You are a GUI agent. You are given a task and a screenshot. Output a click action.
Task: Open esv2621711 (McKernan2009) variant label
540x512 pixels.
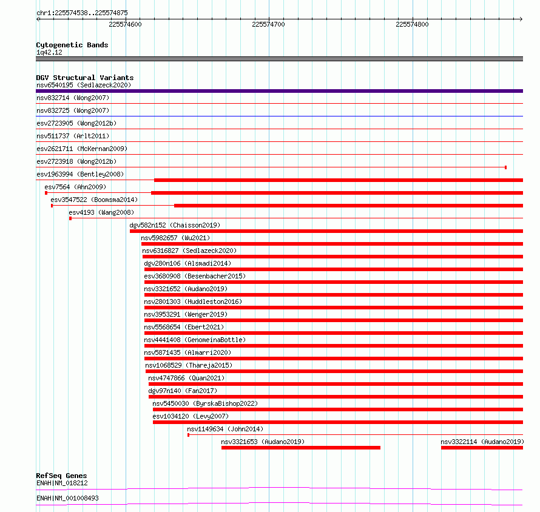82,149
